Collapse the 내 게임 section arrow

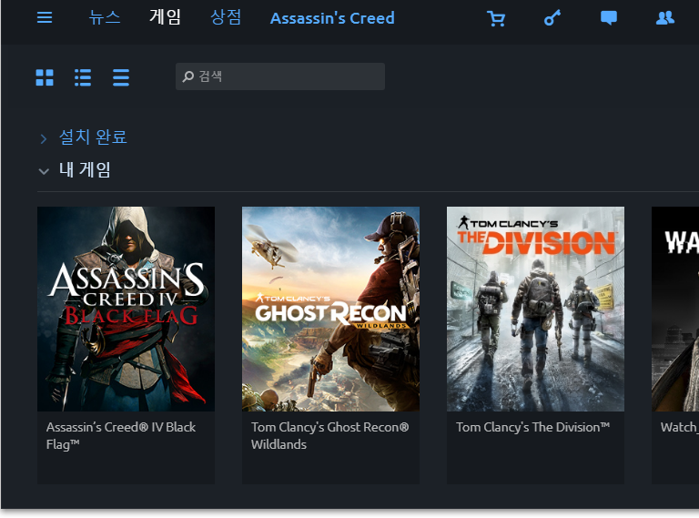click(44, 171)
